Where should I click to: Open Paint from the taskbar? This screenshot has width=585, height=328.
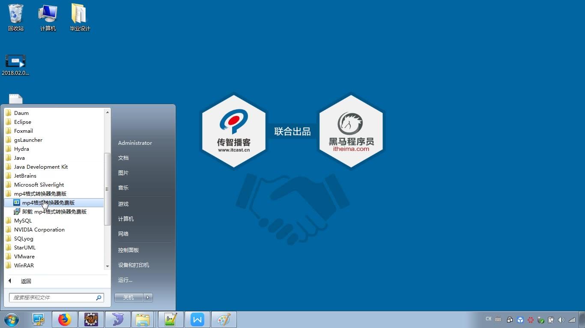pos(224,319)
